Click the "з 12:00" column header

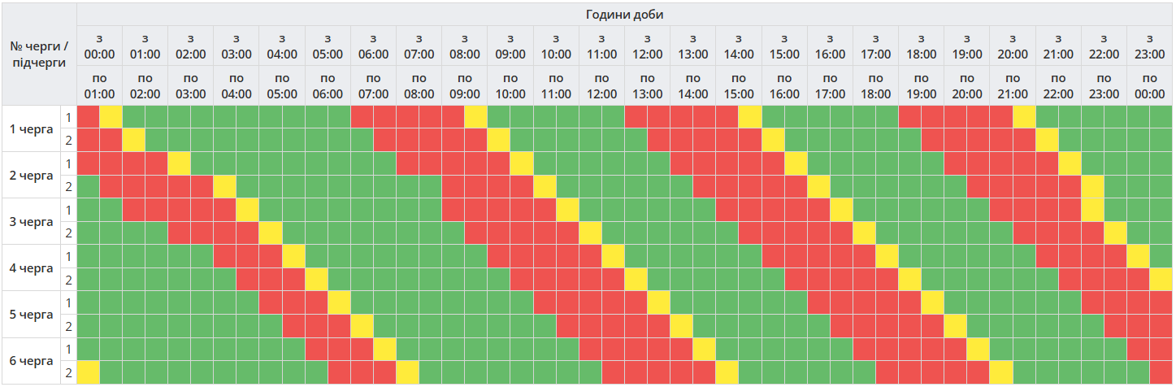pyautogui.click(x=647, y=47)
